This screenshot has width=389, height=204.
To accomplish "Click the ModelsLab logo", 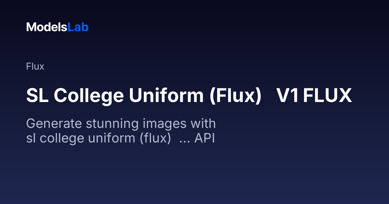I will click(57, 27).
